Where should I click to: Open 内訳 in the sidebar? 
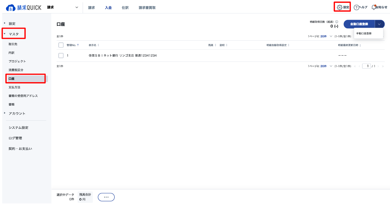point(11,53)
